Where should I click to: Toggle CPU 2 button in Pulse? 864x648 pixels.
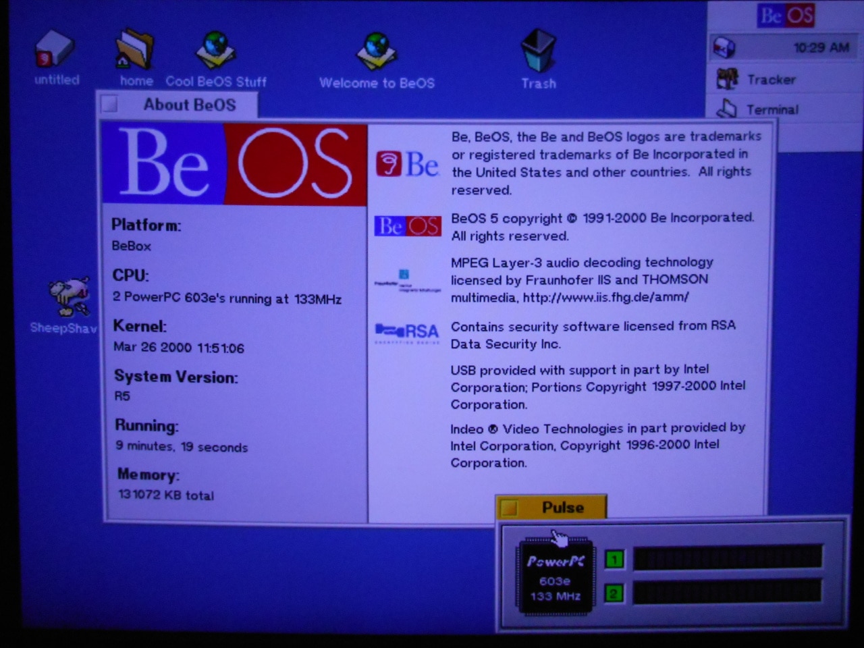[614, 594]
